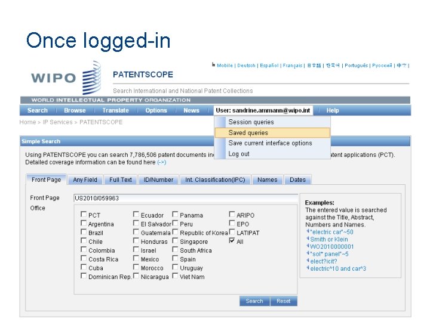
Task: Tick the Peru checkbox
Action: [175, 223]
